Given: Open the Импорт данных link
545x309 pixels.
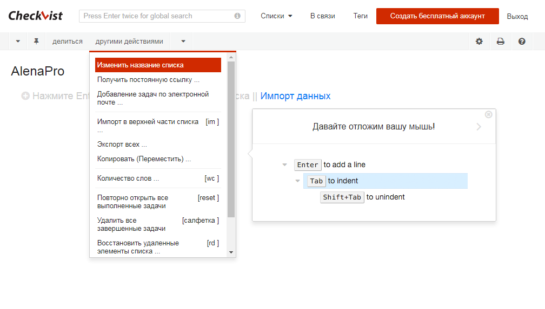Looking at the screenshot, I should 295,96.
